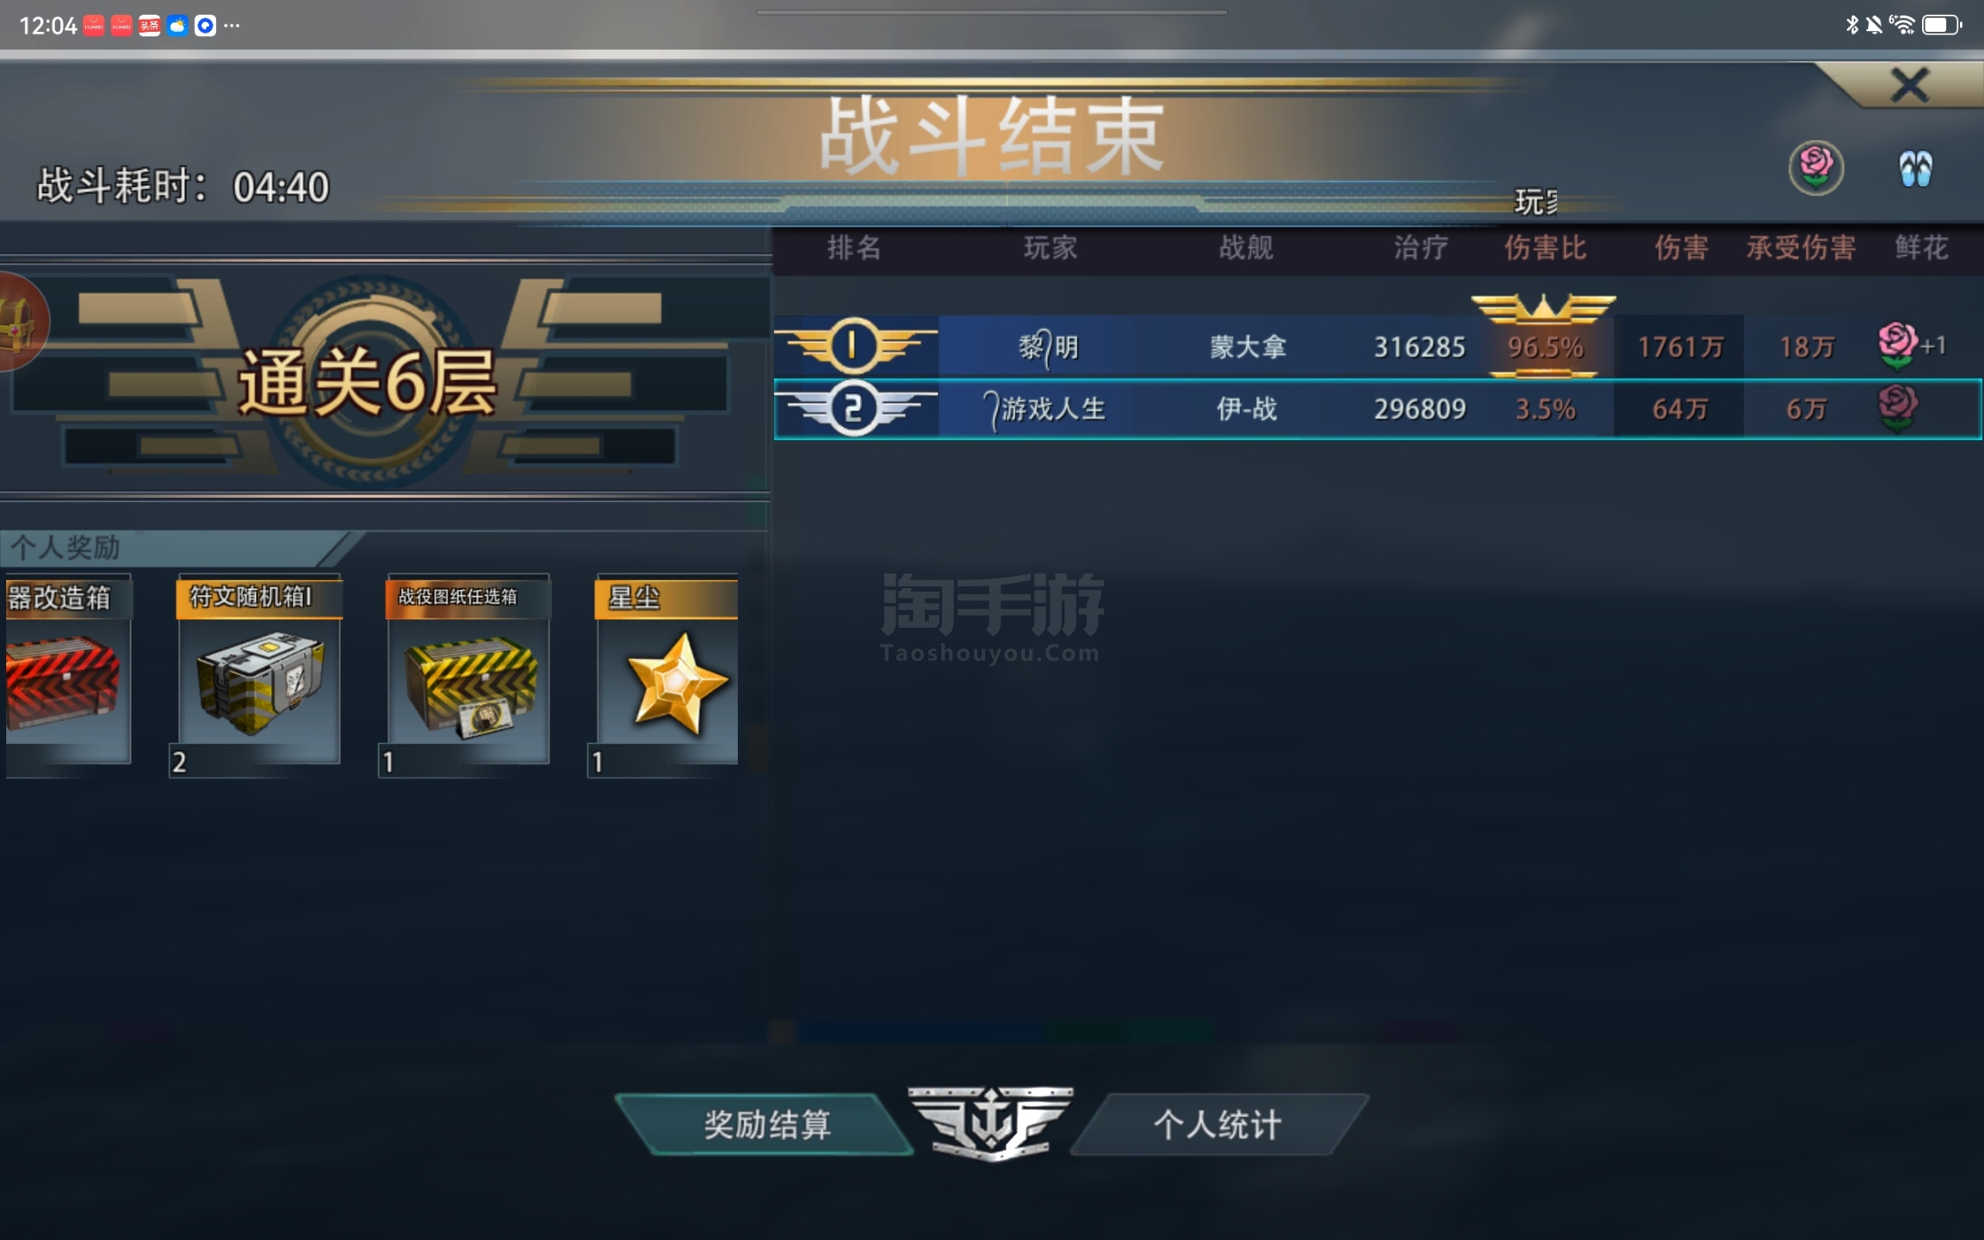
Task: Select the 游戏人生 player row
Action: coord(1378,409)
